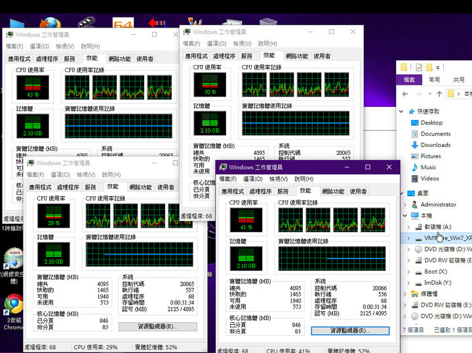This screenshot has height=353, width=472.
Task: Click DVD RW 磁碟機 (E:) icon below 媒體櫃
Action: pos(415,305)
